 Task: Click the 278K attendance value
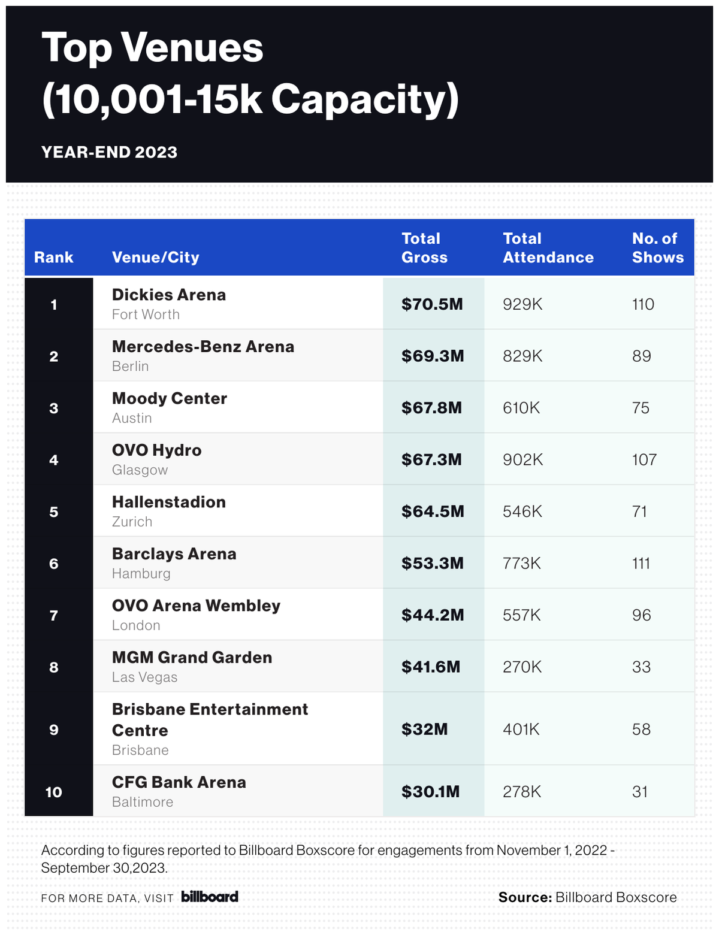tap(522, 792)
